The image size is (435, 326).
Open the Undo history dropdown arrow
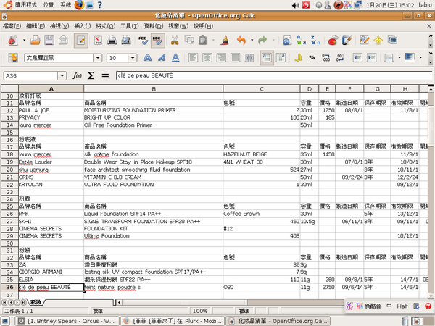(252, 41)
